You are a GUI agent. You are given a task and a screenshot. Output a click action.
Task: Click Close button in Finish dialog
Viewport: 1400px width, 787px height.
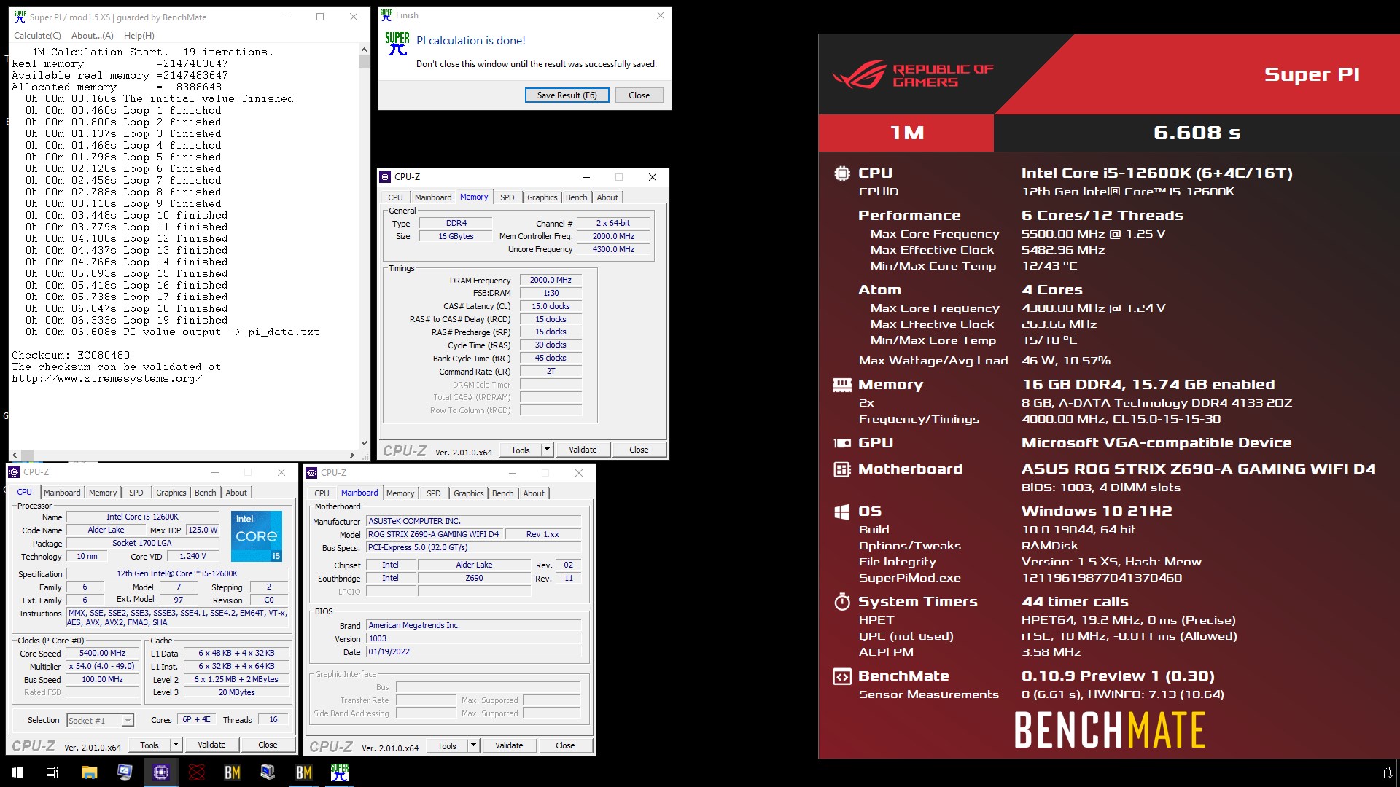tap(639, 95)
